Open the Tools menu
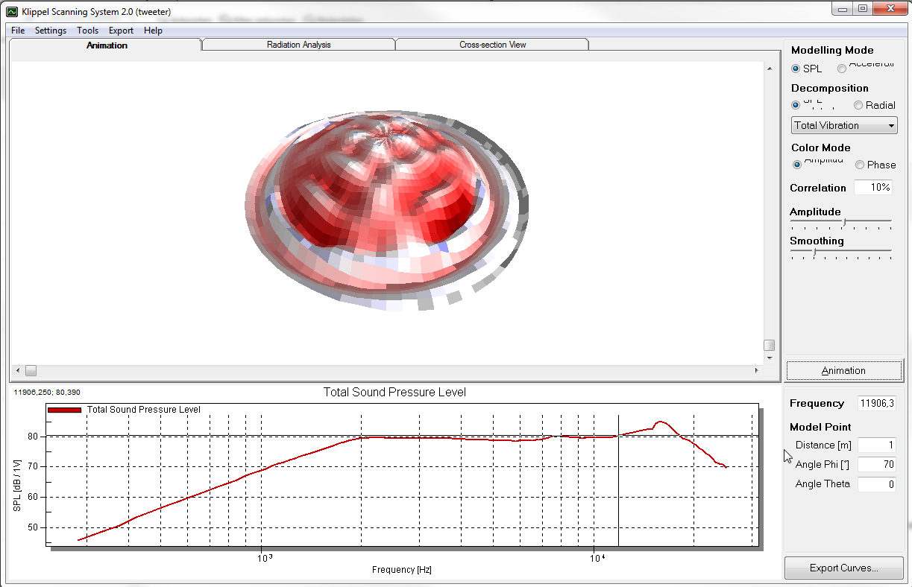Screen dimensions: 912x587 (87, 31)
